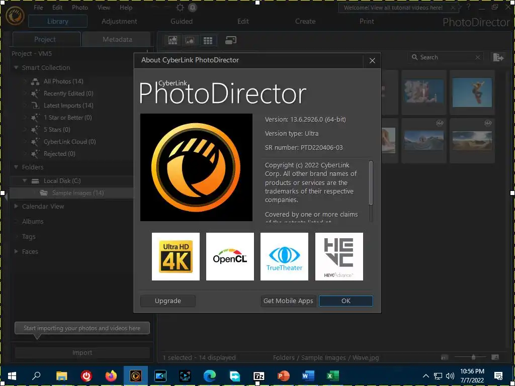Open the Photo menu

[x=80, y=7]
